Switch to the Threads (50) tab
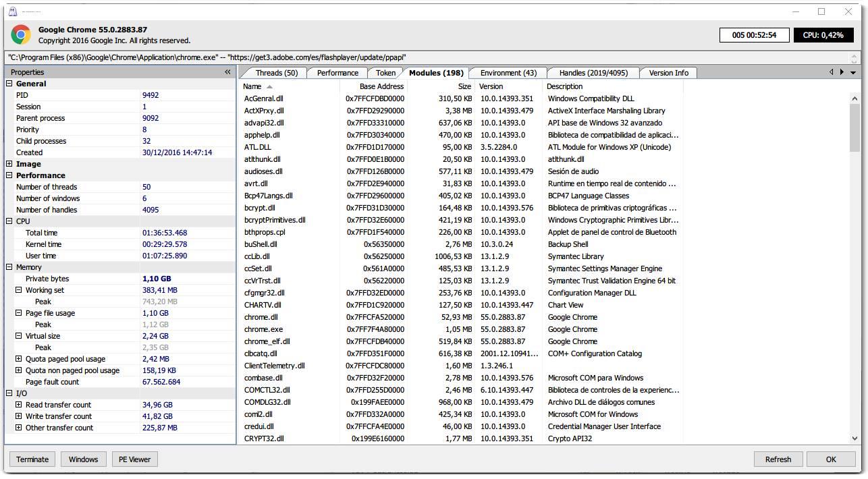Screen dimensions: 868x479 [276, 73]
